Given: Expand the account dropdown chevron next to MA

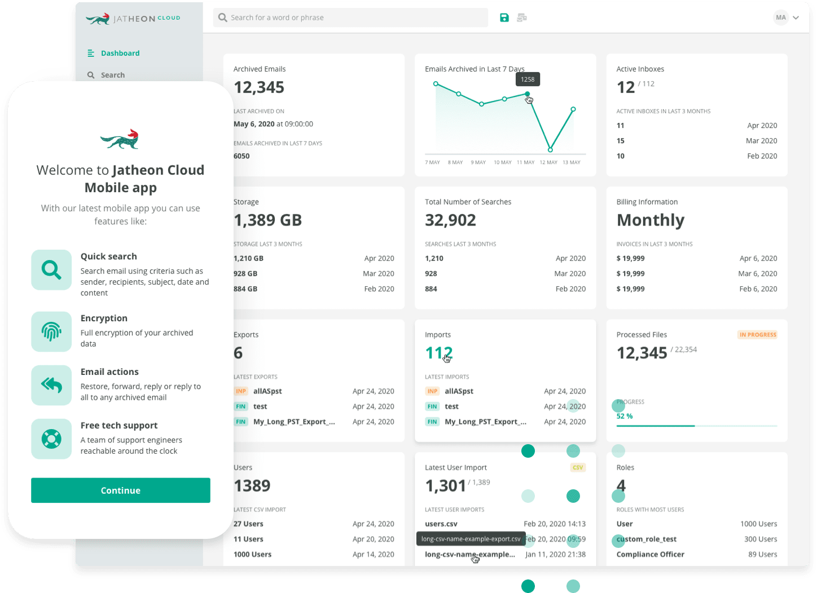Looking at the screenshot, I should pyautogui.click(x=796, y=17).
